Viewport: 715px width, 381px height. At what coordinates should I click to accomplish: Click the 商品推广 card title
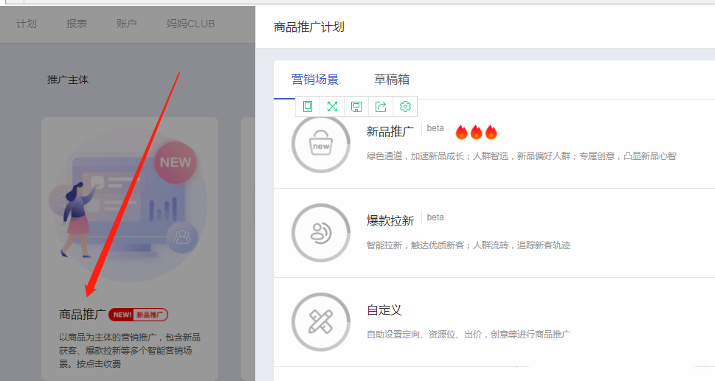(x=82, y=315)
